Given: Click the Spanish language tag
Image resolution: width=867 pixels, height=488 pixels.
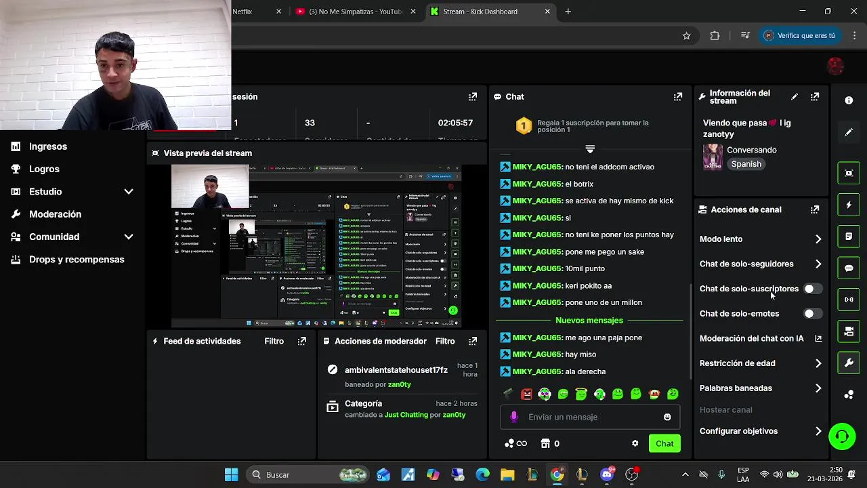Looking at the screenshot, I should [746, 164].
